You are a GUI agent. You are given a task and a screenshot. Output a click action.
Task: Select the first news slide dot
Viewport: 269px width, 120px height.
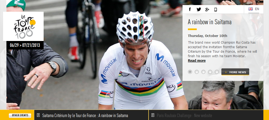click(190, 72)
